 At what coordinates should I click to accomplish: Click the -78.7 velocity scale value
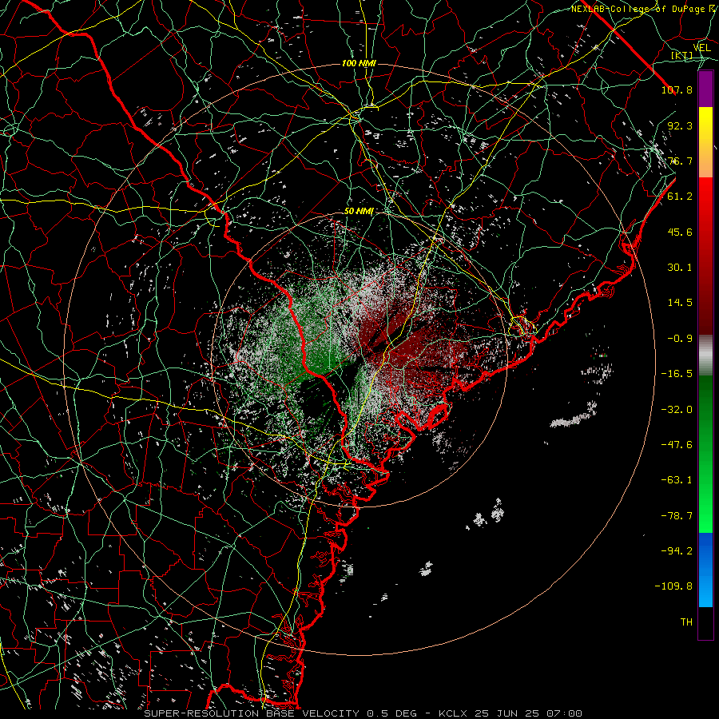[x=677, y=516]
